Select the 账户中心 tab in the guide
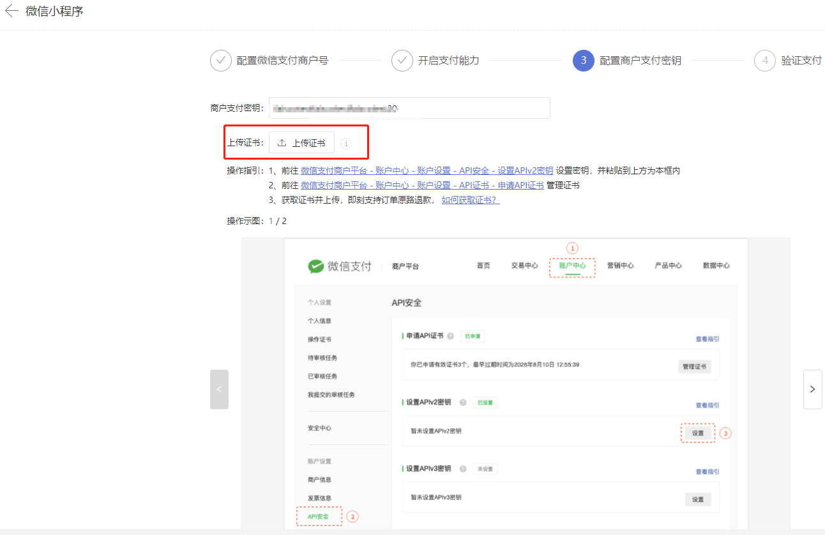 click(x=572, y=266)
